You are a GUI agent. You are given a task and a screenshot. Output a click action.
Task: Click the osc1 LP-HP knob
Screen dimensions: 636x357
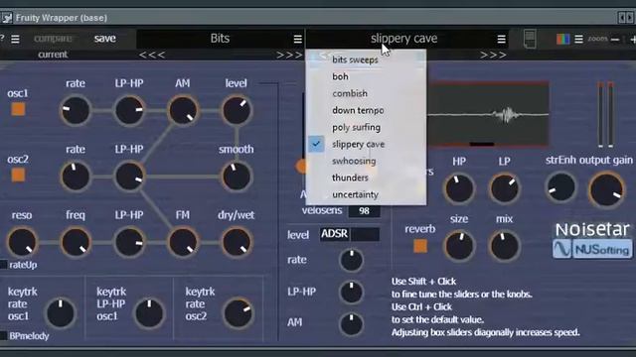tap(129, 110)
